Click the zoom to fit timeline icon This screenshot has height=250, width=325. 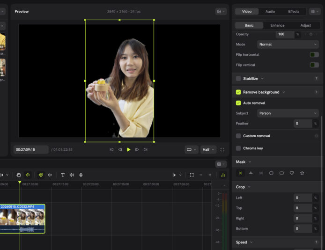click(192, 175)
